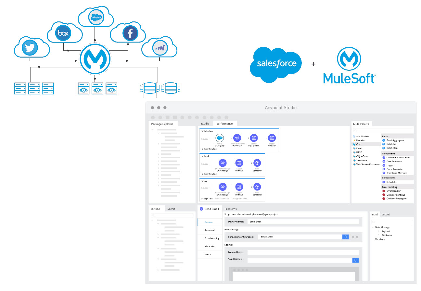421x291 pixels.
Task: Pick the Batch Aggregator component
Action: click(393, 140)
